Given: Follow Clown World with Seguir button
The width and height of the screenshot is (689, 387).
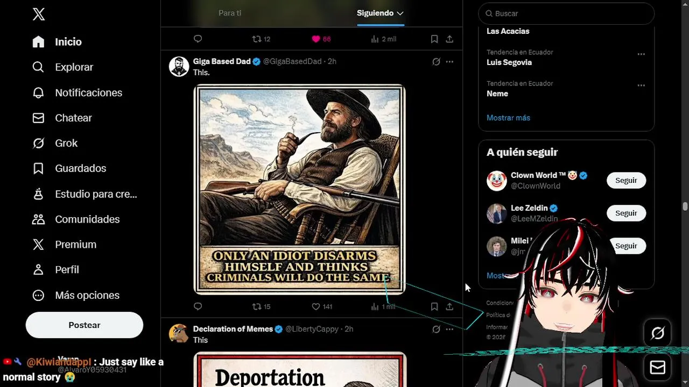Looking at the screenshot, I should pos(626,181).
